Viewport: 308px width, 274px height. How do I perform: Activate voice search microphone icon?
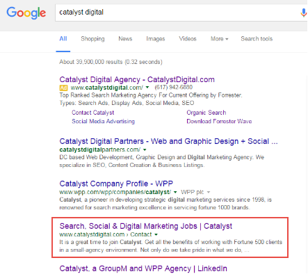303,13
